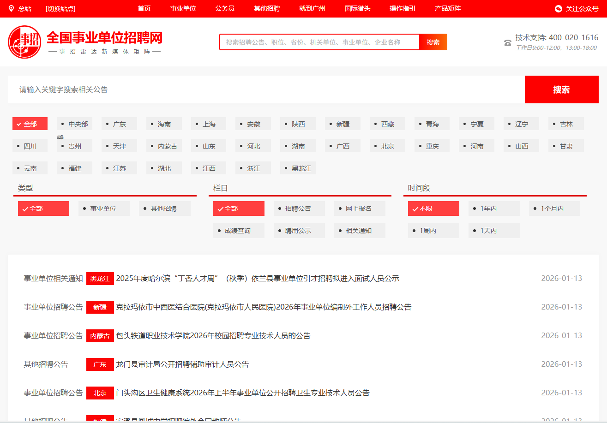Enable the 事业单位 type filter
Image resolution: width=607 pixels, height=423 pixels.
(104, 208)
